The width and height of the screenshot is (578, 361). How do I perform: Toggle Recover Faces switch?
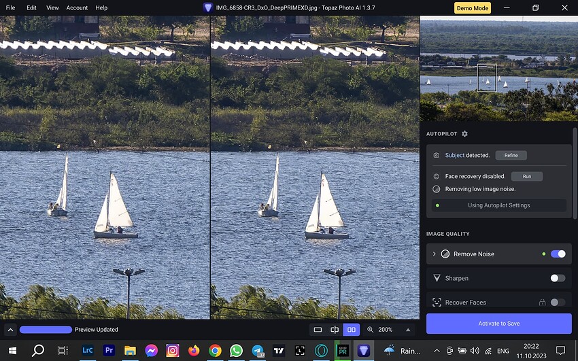click(x=558, y=303)
